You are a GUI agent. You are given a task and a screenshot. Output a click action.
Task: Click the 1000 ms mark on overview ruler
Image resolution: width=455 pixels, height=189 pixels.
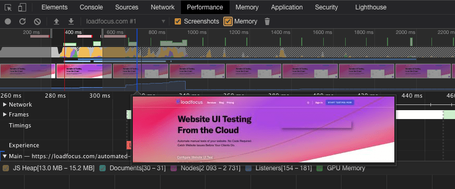197,32
